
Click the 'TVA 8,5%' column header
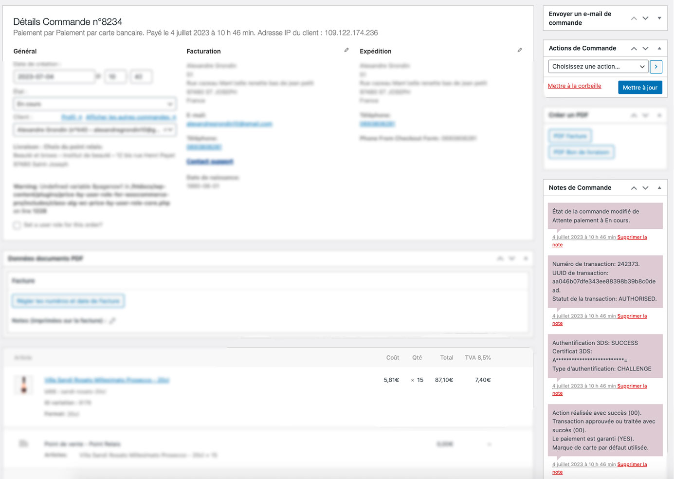click(478, 358)
